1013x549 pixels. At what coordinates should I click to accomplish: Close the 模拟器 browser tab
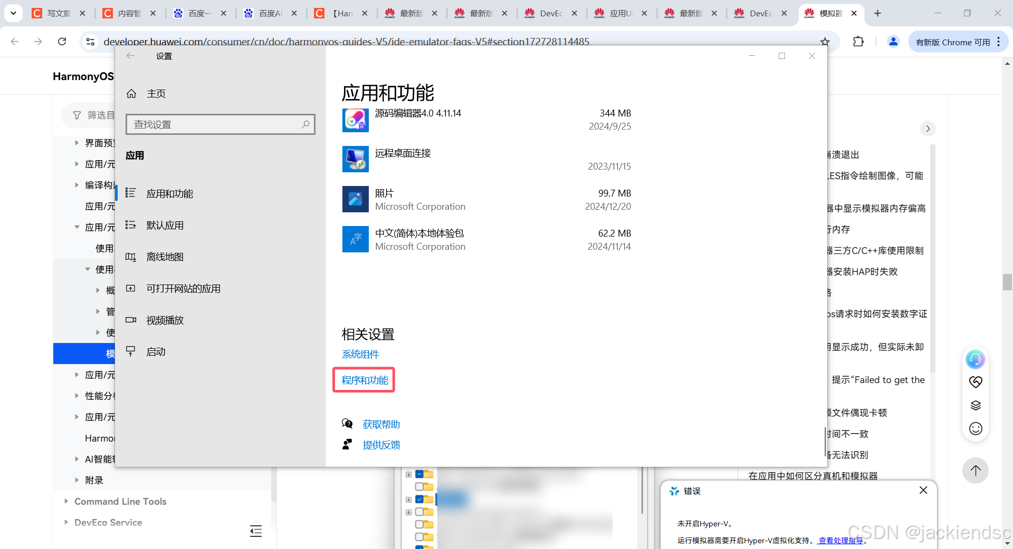click(854, 13)
